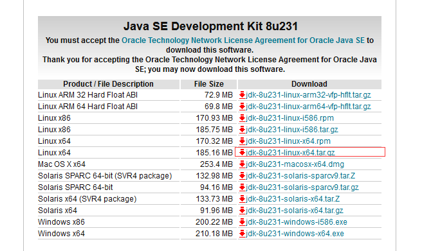Click download arrow icon beside jdk-8u231-solaris-x64.tar.Z

click(x=242, y=199)
